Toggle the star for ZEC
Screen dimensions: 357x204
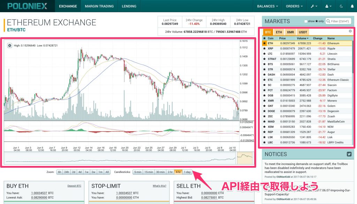[264, 116]
